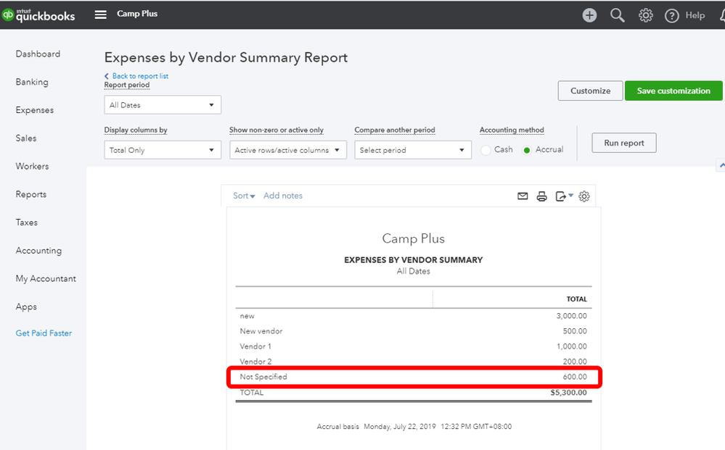Click Add notes link
725x450 pixels.
(283, 196)
